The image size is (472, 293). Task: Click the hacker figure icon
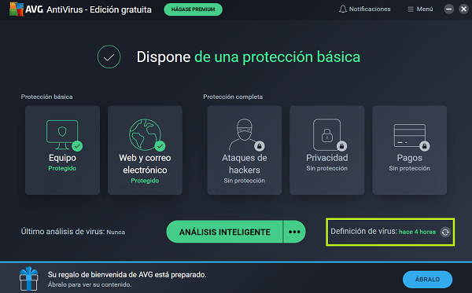click(x=244, y=134)
